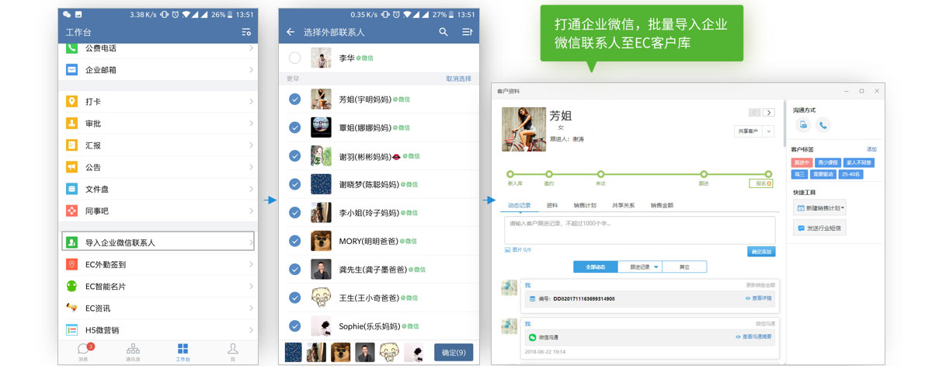Screen dimensions: 932x366
Task: Check the empty circle beside 李华
Action: 295,58
